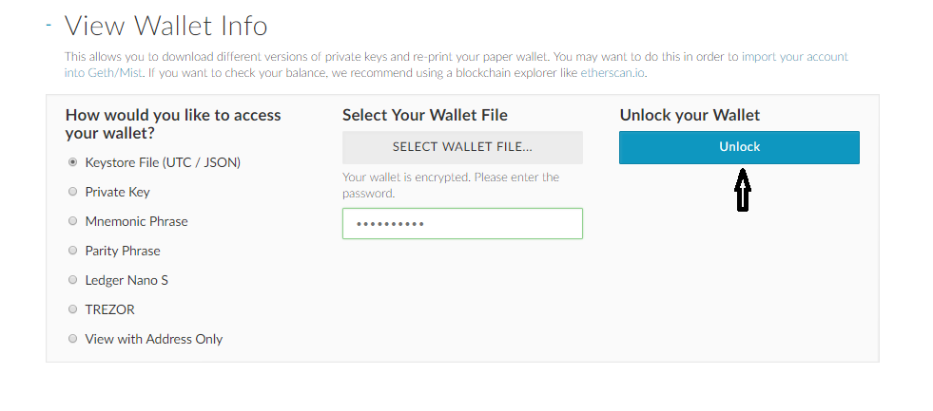Click the View Wallet Info heading

(165, 26)
